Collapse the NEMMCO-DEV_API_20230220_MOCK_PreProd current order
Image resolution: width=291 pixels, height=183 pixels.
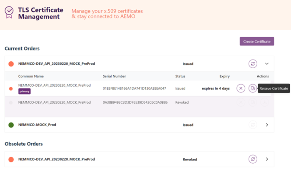pyautogui.click(x=267, y=64)
